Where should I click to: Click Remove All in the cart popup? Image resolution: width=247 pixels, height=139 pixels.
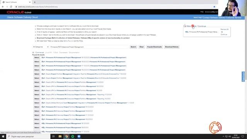pyautogui.click(x=225, y=29)
